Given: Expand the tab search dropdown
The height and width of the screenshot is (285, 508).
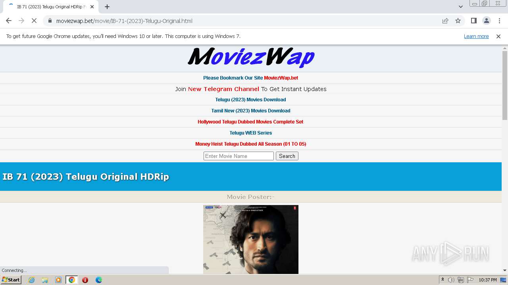Looking at the screenshot, I should pos(460,7).
